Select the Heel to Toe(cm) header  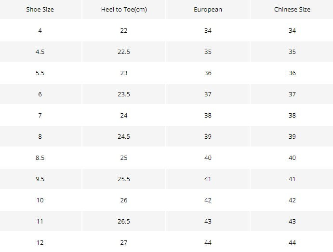[124, 10]
